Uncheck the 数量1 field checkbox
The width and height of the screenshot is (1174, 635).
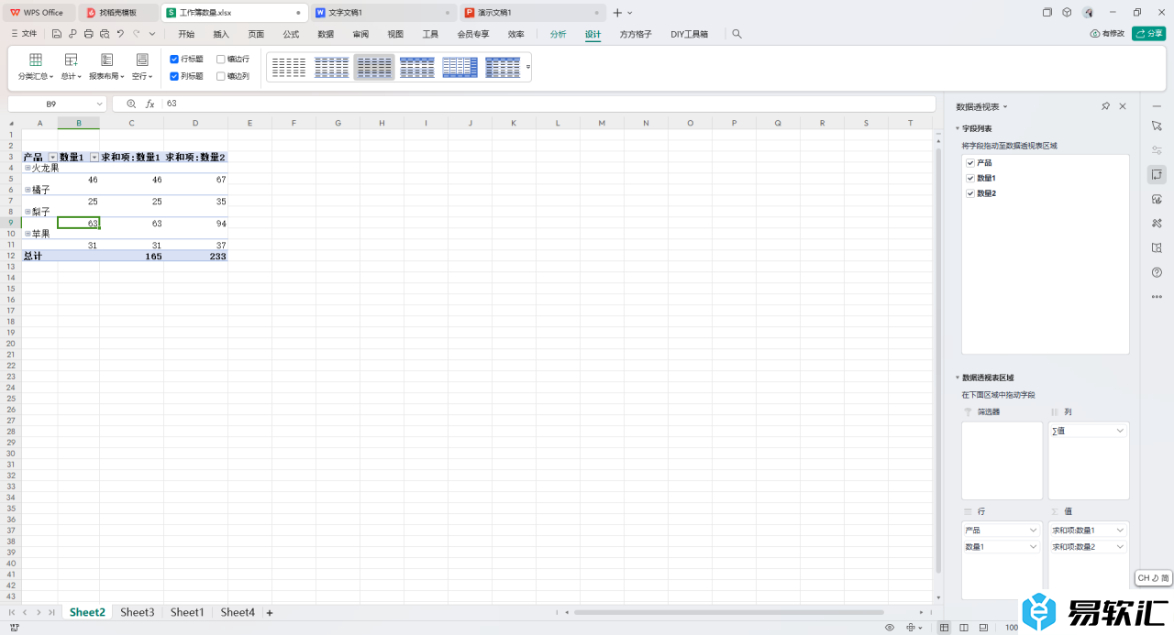970,178
